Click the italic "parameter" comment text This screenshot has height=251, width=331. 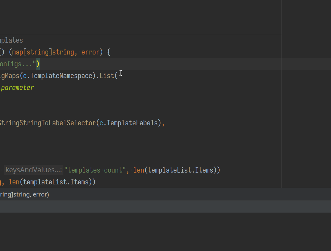coord(17,88)
